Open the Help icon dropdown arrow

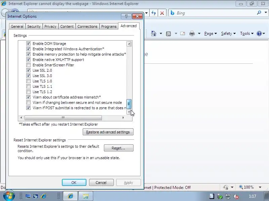(264, 33)
